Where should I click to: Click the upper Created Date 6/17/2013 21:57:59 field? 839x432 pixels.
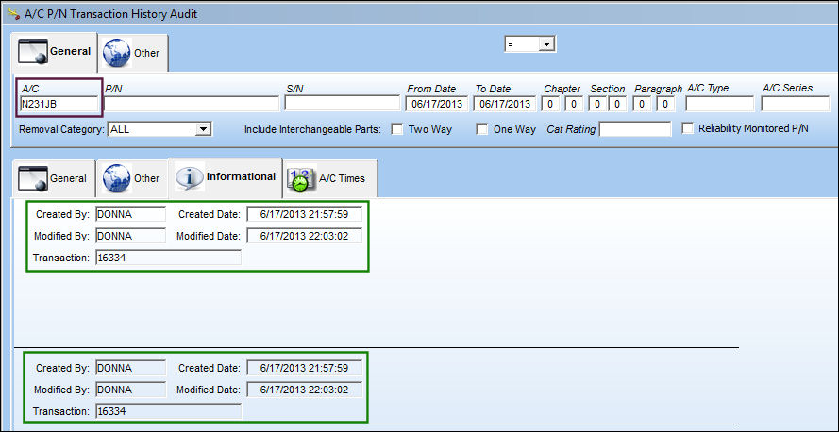[305, 214]
